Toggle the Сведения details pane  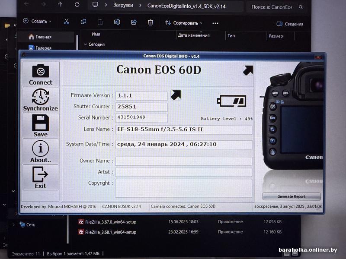coord(290,24)
